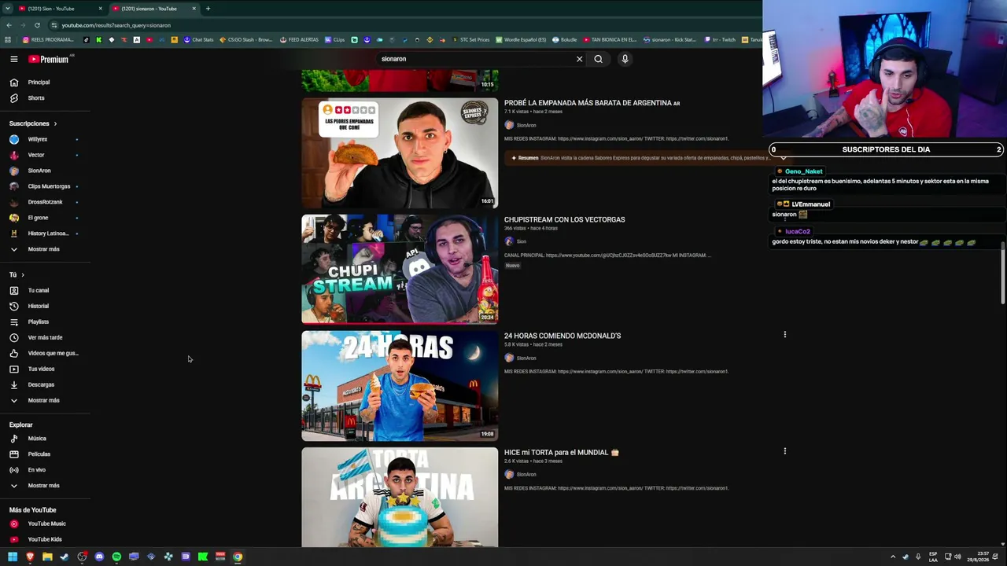The width and height of the screenshot is (1007, 566).
Task: Open Chat Stats bookmark
Action: tap(198, 40)
